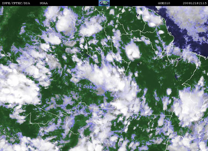The image size is (208, 151).
Task: Click the CPTEC logo in header
Action: click(x=104, y=3)
